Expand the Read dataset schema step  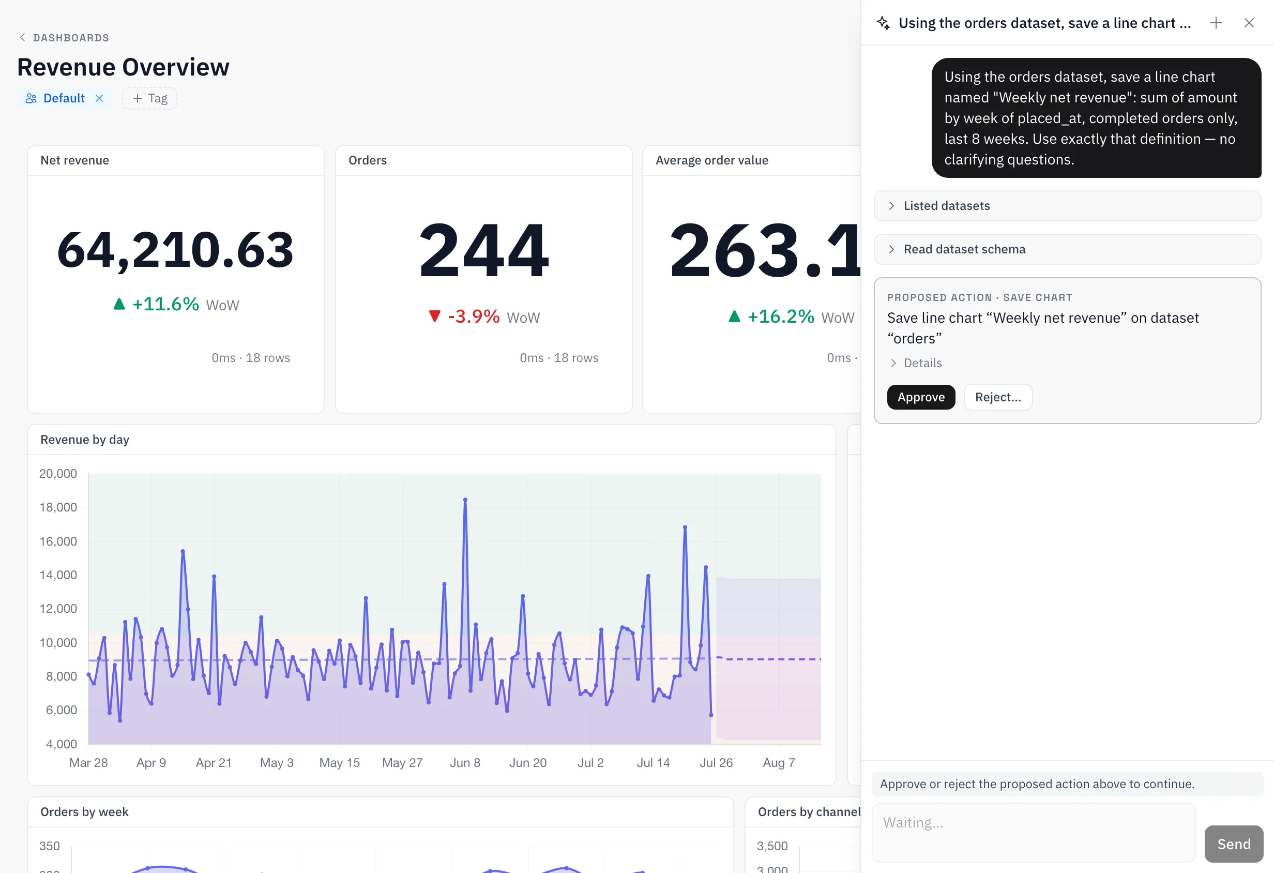(1067, 249)
